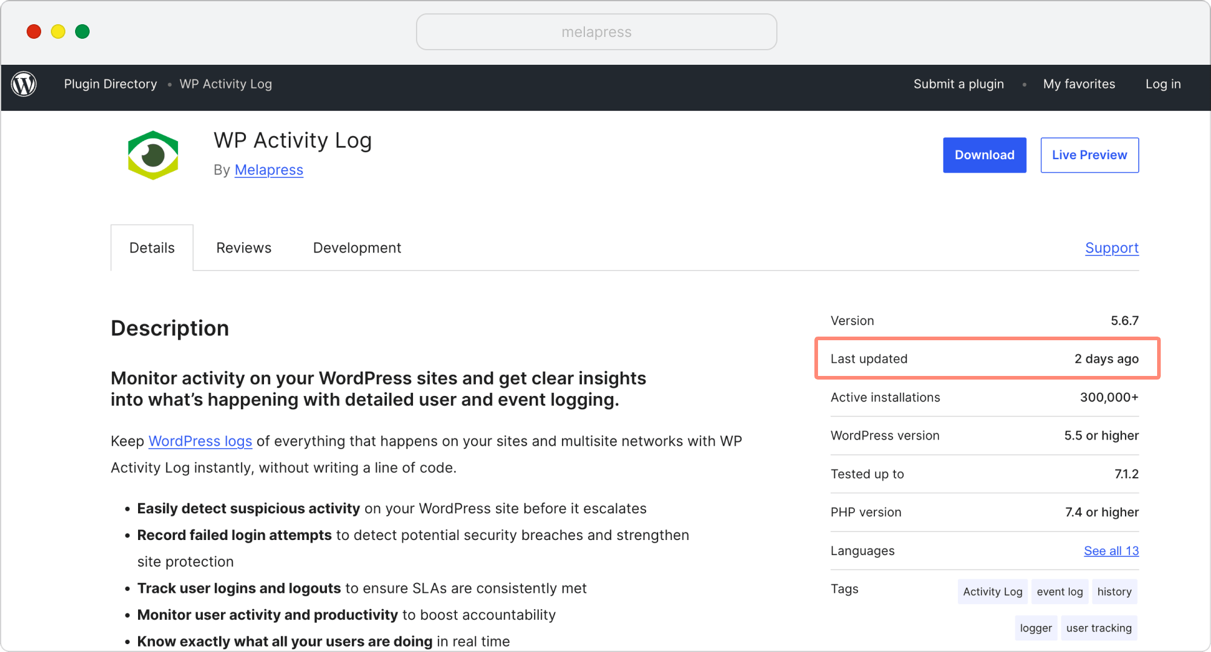Viewport: 1211px width, 652px height.
Task: Open See all 13 languages link
Action: click(x=1111, y=551)
